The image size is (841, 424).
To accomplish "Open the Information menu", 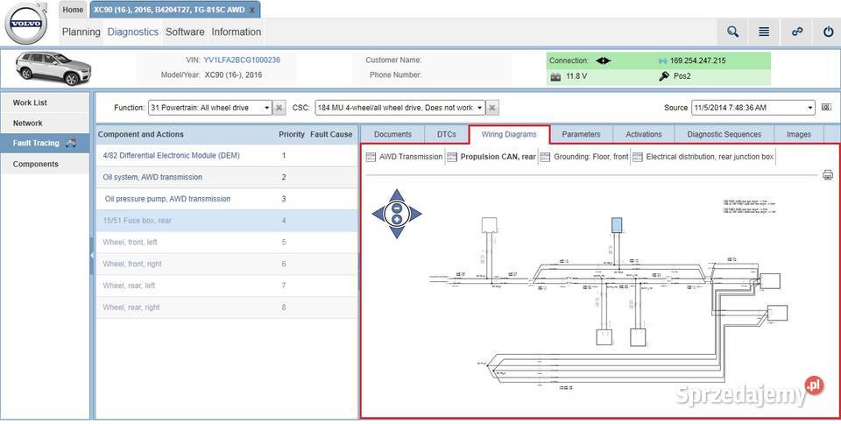I will click(x=236, y=32).
